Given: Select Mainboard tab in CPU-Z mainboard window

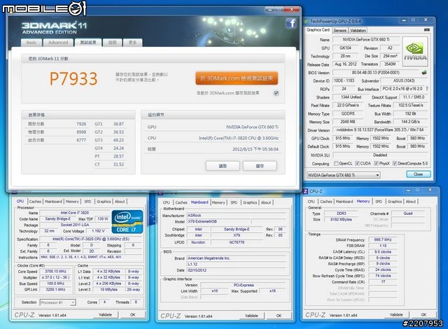Looking at the screenshot, I should pos(199,202).
